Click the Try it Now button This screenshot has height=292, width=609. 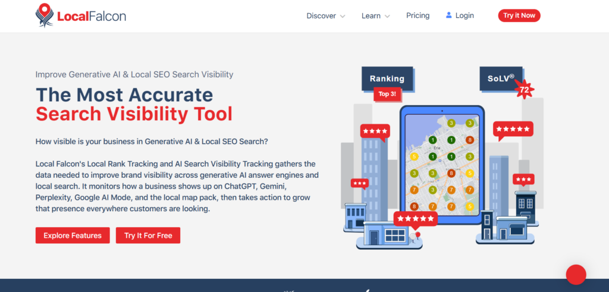(519, 15)
